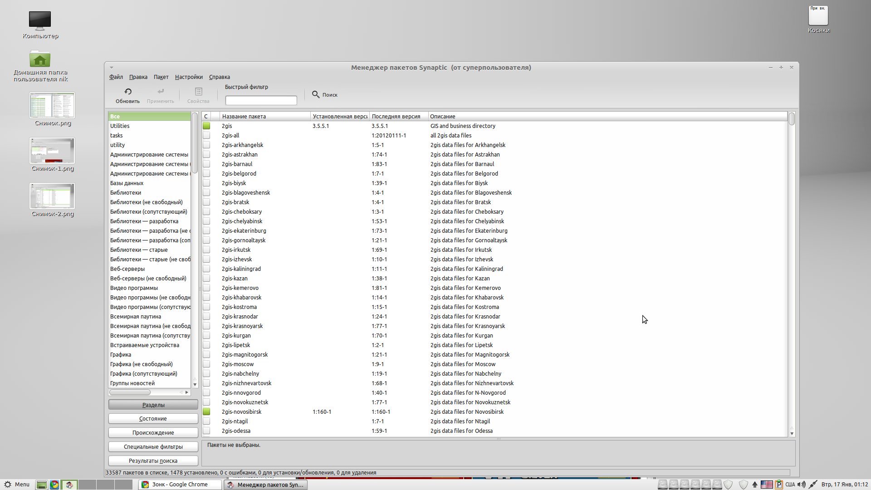Select thumbnail Снимок.png on desktop
871x490 pixels.
click(52, 105)
